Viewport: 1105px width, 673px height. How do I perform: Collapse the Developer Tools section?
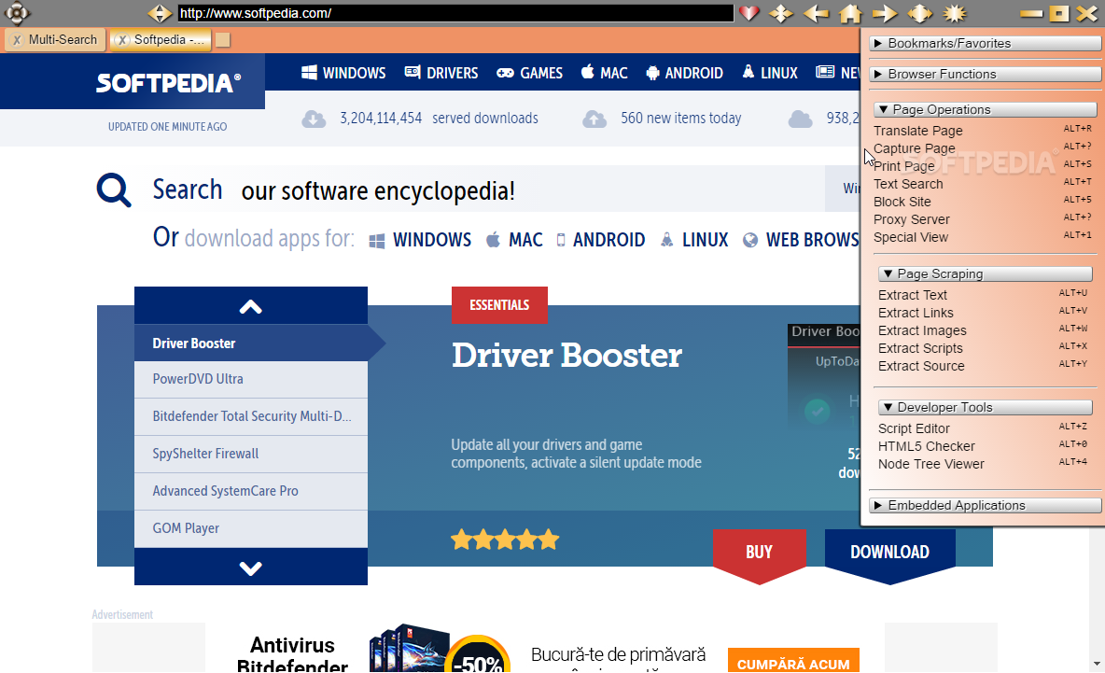click(986, 407)
